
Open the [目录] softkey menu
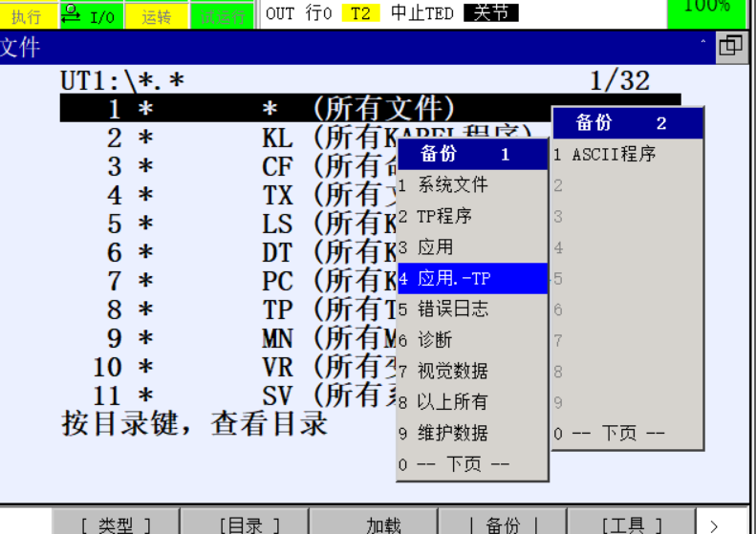245,523
